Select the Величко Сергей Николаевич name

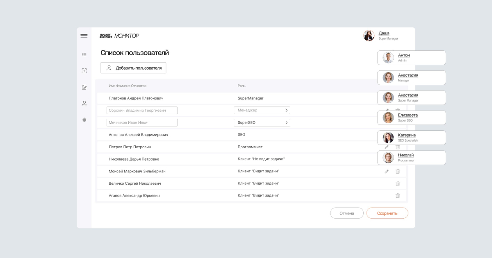point(135,183)
